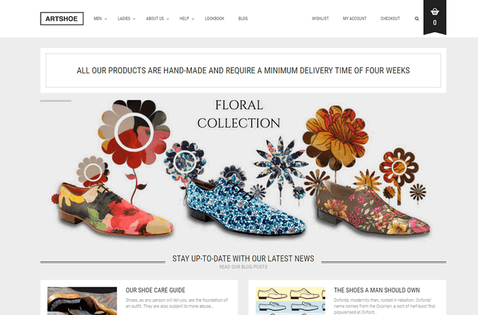Open the shopping cart basket icon
This screenshot has width=478, height=315.
click(434, 12)
